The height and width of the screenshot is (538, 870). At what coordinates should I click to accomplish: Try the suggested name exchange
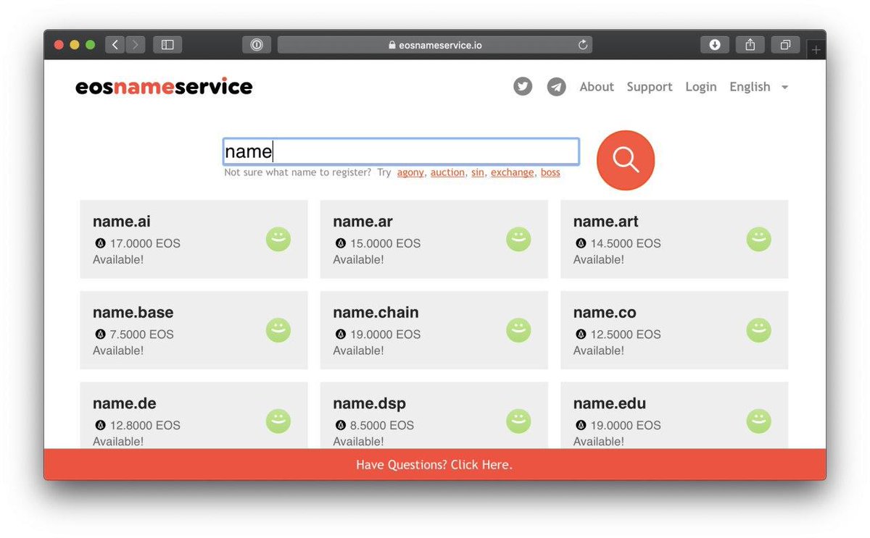512,172
